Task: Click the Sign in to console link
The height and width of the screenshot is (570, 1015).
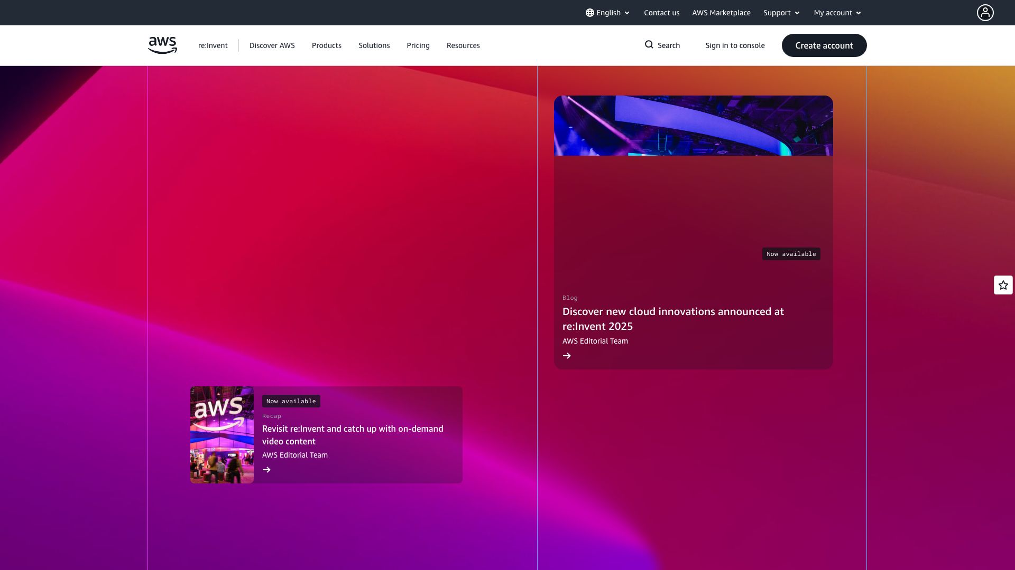Action: point(734,45)
